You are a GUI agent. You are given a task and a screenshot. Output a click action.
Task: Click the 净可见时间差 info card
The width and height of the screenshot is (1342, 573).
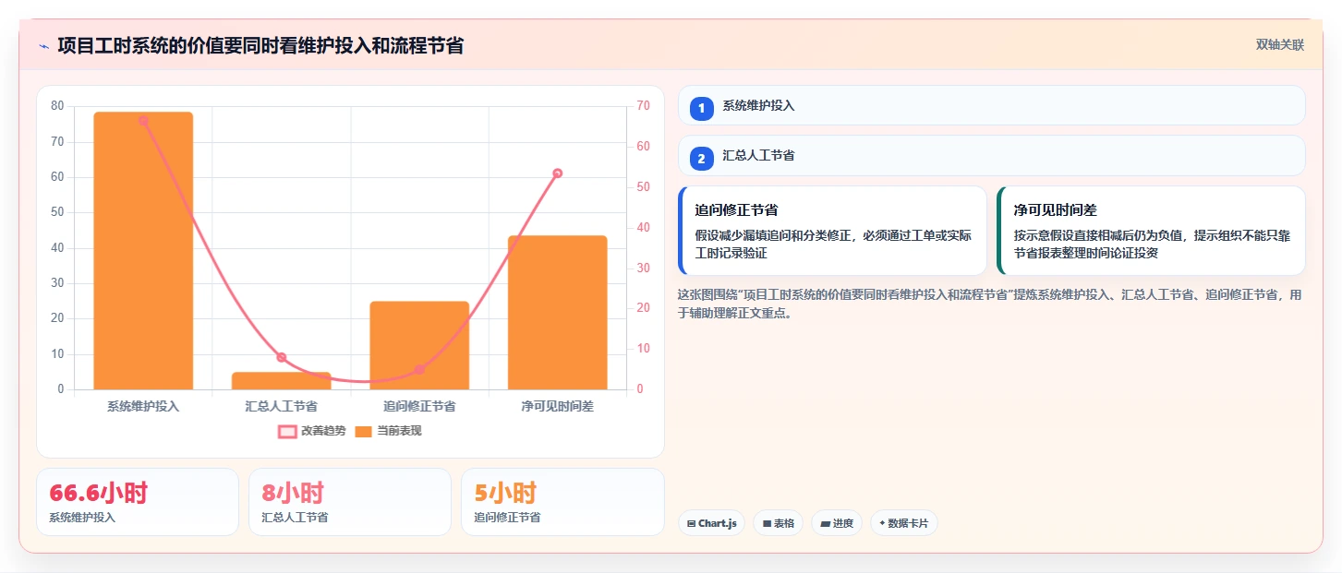pos(1151,231)
